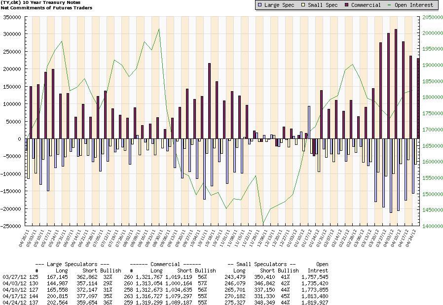The width and height of the screenshot is (443, 305).
Task: Click the open interest value "1,819,927"
Action: tap(315, 303)
